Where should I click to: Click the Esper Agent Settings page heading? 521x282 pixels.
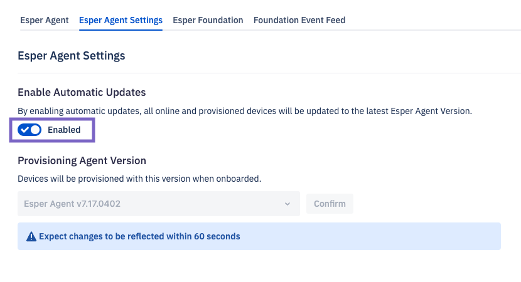click(71, 56)
